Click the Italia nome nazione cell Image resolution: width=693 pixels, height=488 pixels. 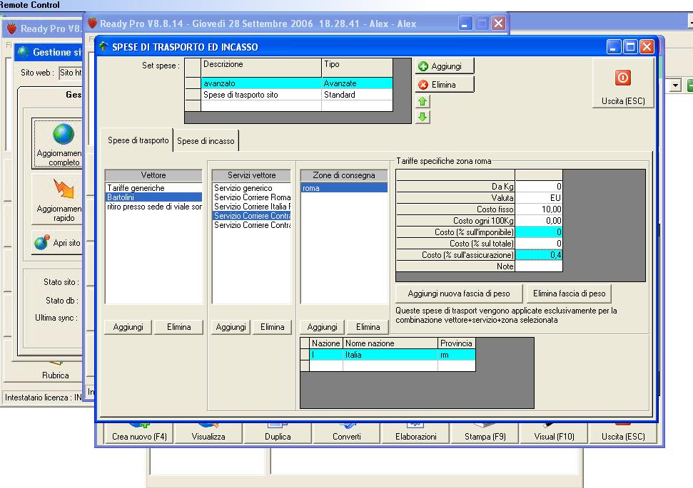[x=390, y=355]
